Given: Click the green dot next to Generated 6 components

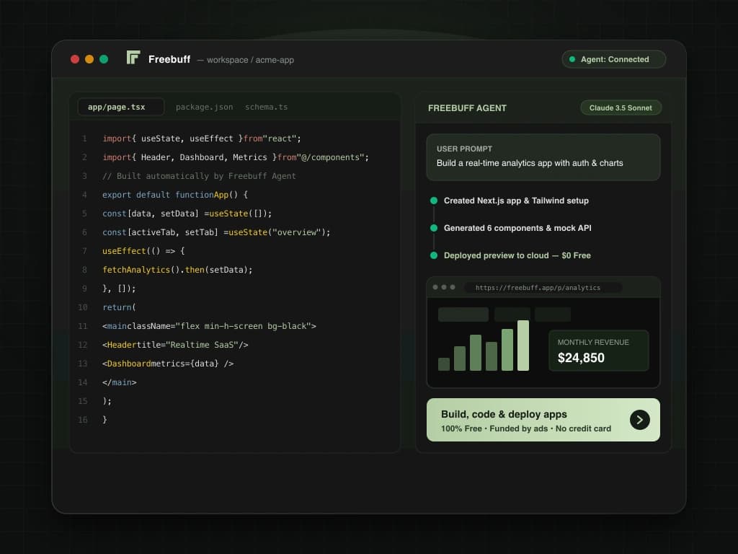Looking at the screenshot, I should 434,228.
